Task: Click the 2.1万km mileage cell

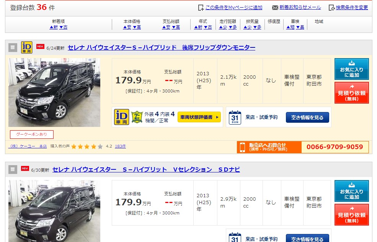Action: [x=228, y=81]
